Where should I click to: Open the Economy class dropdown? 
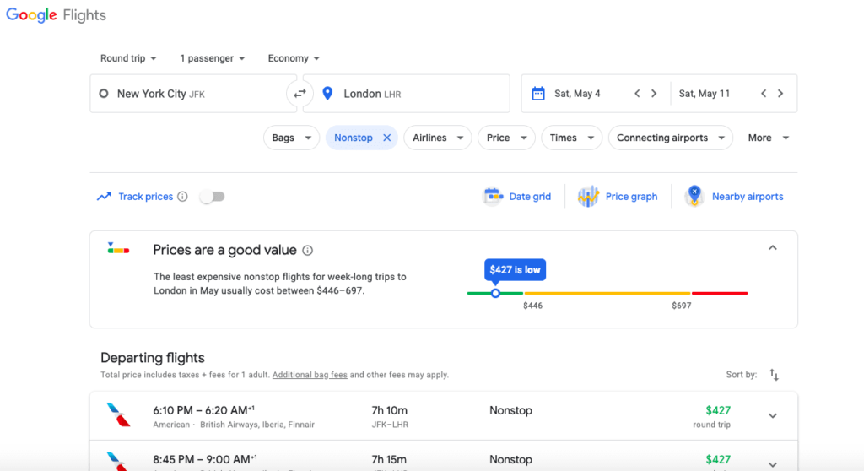(x=294, y=58)
